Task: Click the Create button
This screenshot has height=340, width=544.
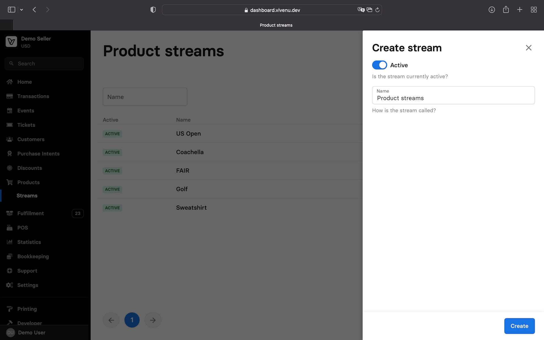Action: (x=519, y=326)
